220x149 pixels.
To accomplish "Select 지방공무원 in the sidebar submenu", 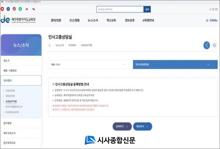I will (x=10, y=96).
